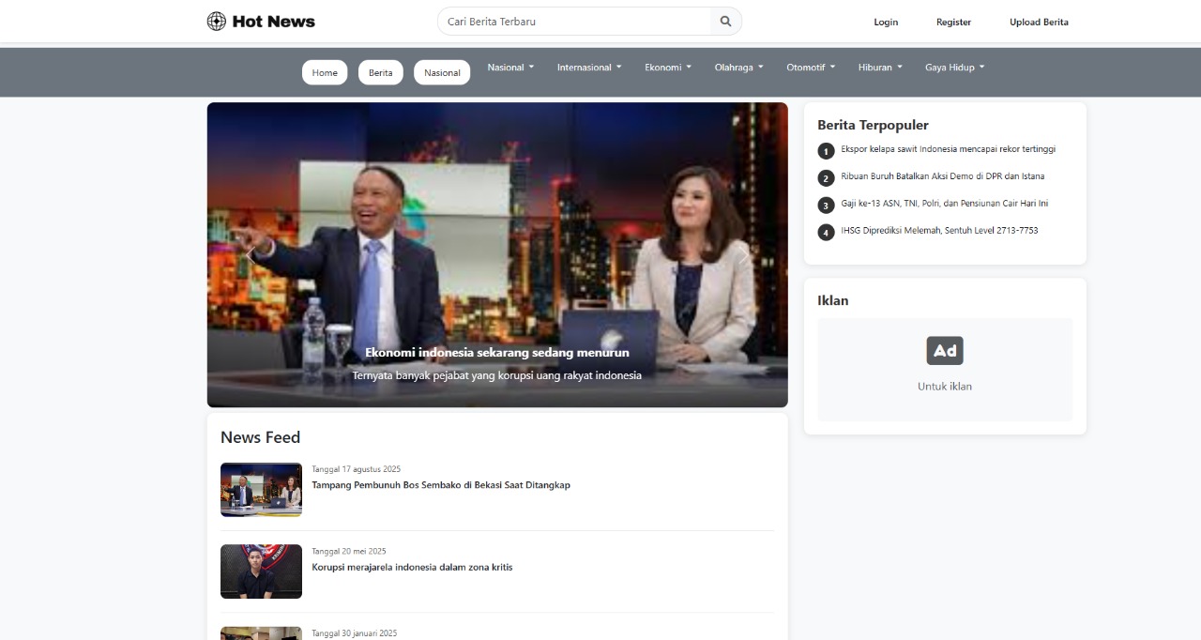
Task: Click thumbnail of Korupsi merajarela article
Action: click(261, 571)
